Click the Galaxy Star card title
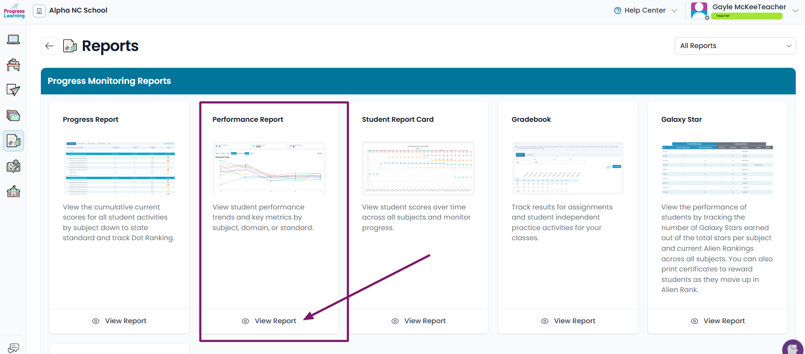Screen dimensions: 805x354 681,120
